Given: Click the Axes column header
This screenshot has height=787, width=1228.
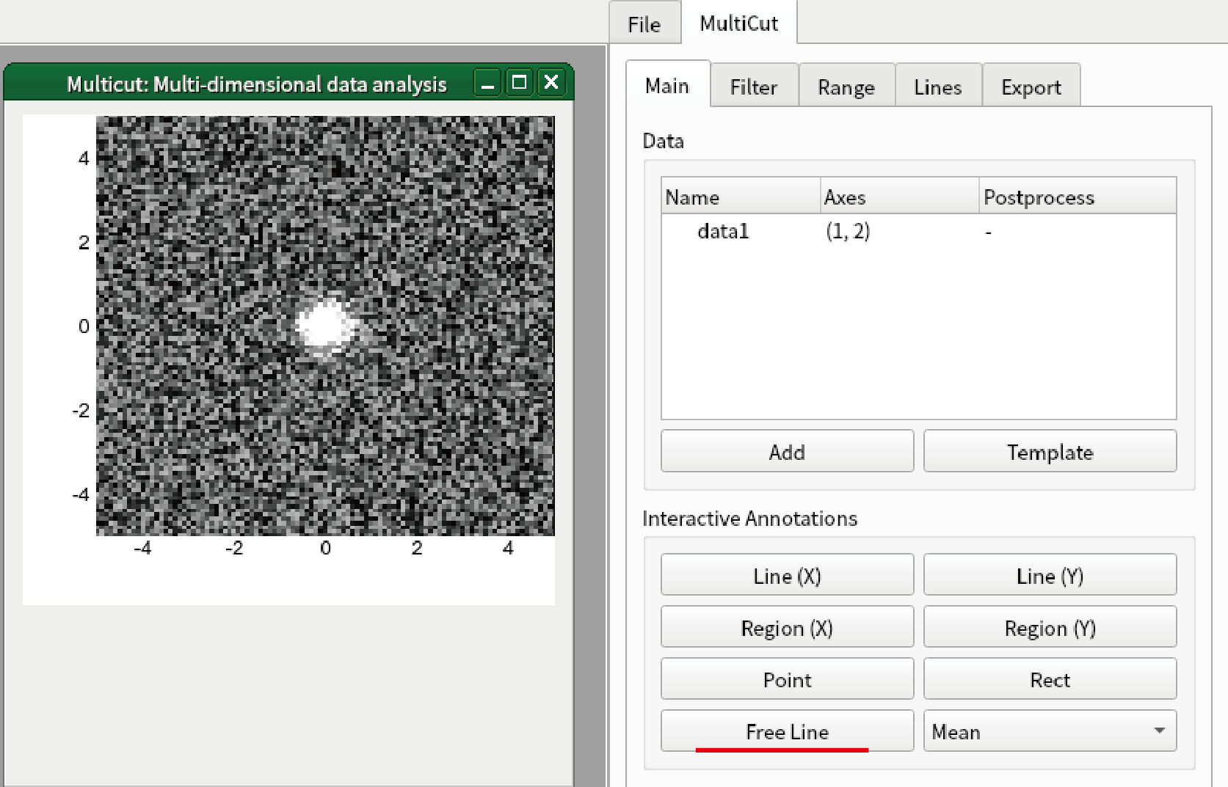Looking at the screenshot, I should click(899, 197).
